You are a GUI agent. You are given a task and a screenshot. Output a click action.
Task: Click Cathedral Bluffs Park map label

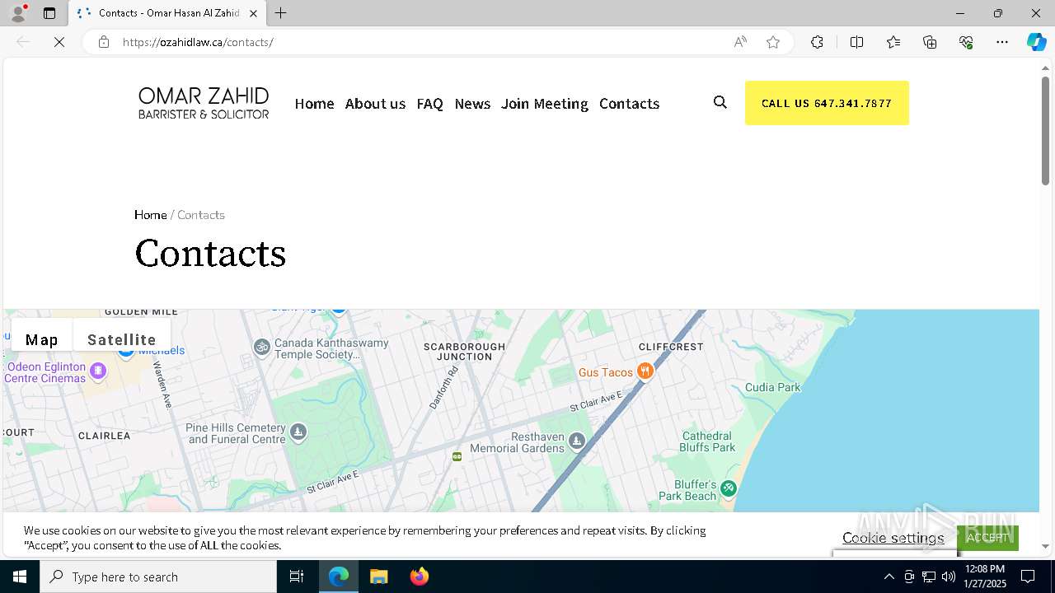click(x=707, y=441)
